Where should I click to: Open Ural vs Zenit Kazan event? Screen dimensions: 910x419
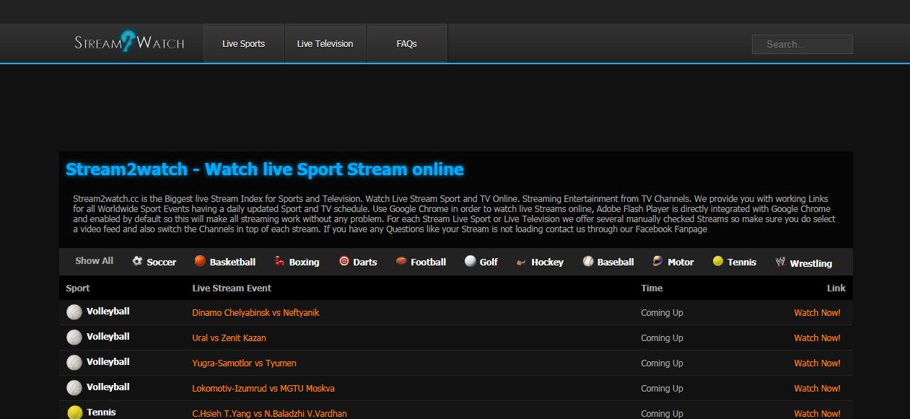[229, 338]
